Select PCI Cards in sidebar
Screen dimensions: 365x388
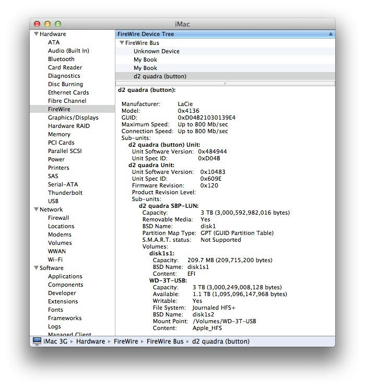[61, 143]
